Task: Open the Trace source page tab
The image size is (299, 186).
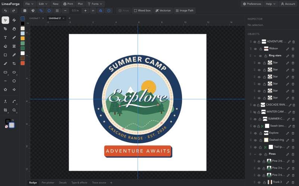Action: point(99,183)
